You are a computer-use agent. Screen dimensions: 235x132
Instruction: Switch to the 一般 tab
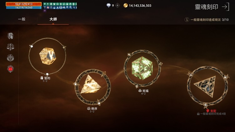click(22, 19)
